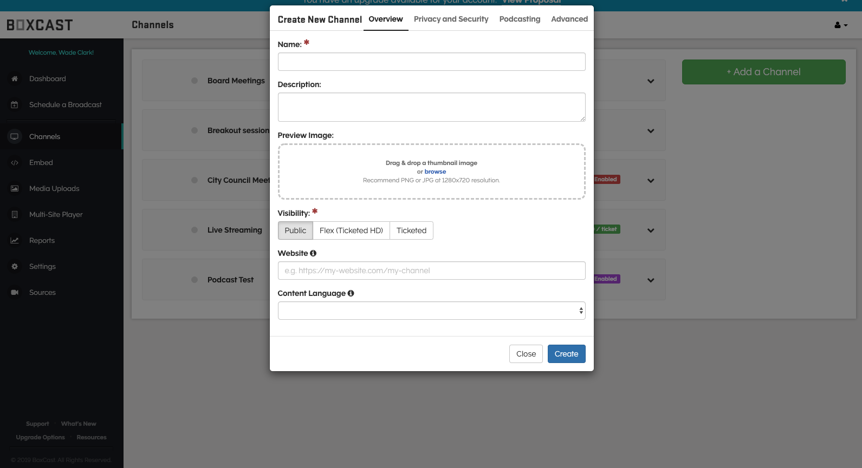
Task: Click the Settings gear icon
Action: point(15,267)
